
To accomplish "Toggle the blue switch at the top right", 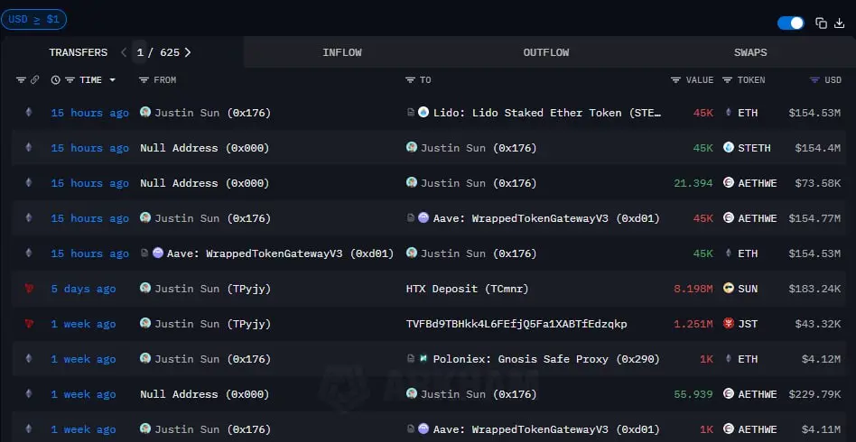I will click(791, 23).
